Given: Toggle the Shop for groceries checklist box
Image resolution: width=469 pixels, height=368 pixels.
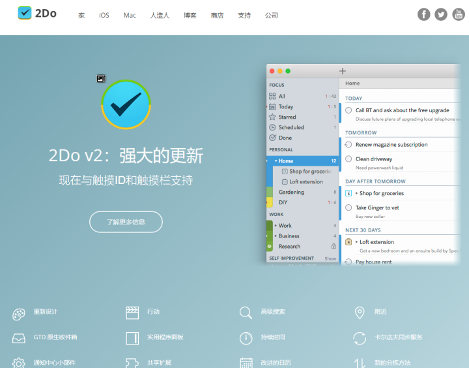Looking at the screenshot, I should pos(348,193).
